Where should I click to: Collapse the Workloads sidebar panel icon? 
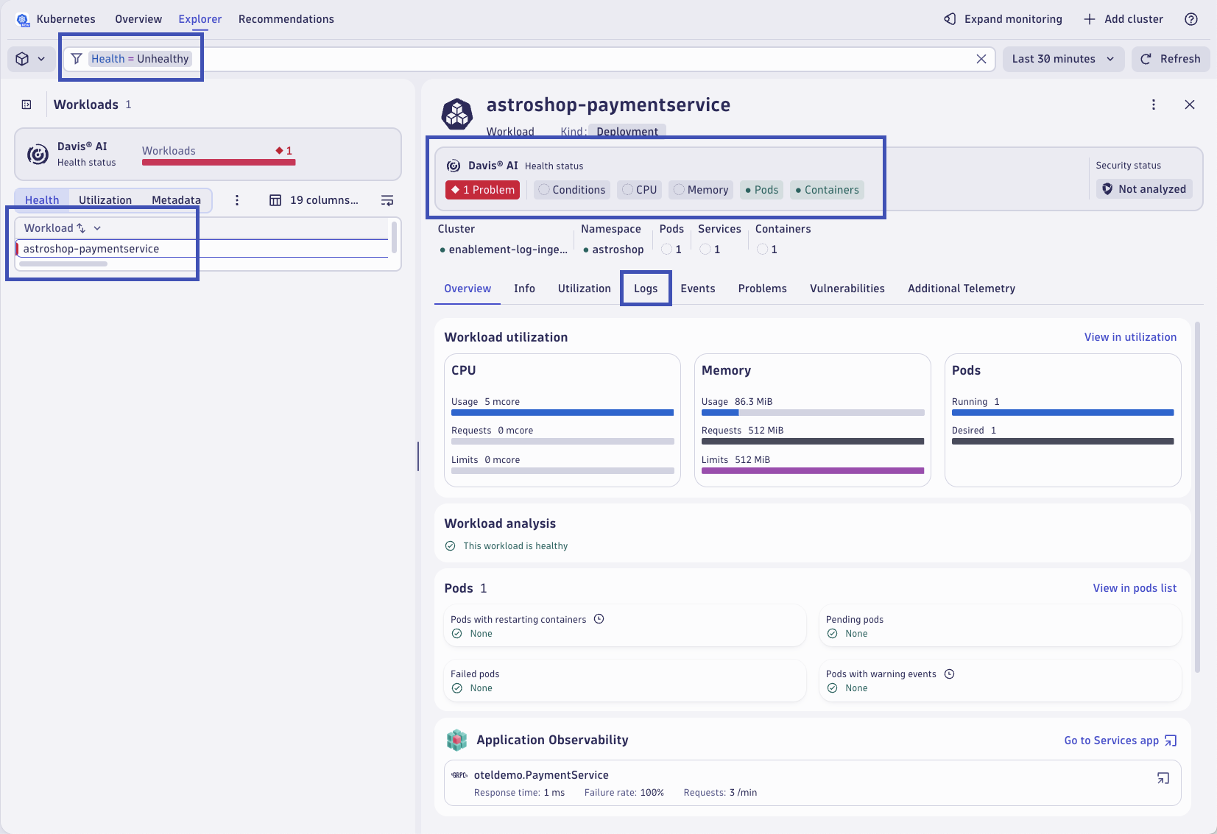click(x=27, y=105)
